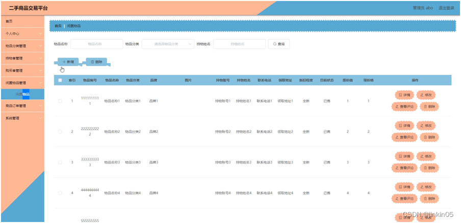Click 删除 in row 物品名称1
The width and height of the screenshot is (461, 223).
(x=429, y=106)
